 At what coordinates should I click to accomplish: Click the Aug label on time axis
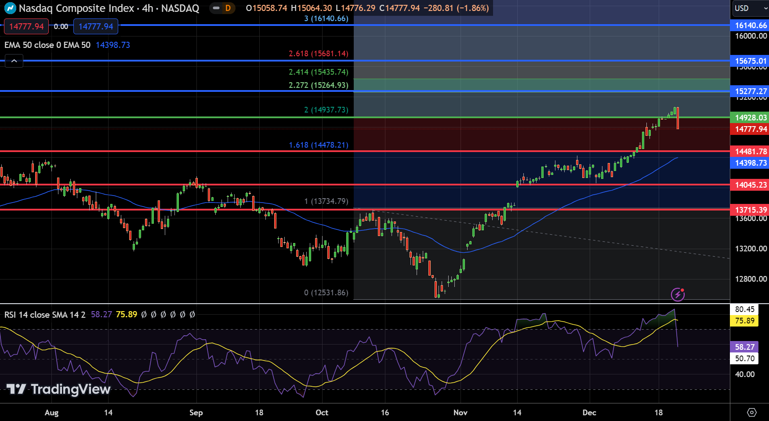[x=52, y=413]
